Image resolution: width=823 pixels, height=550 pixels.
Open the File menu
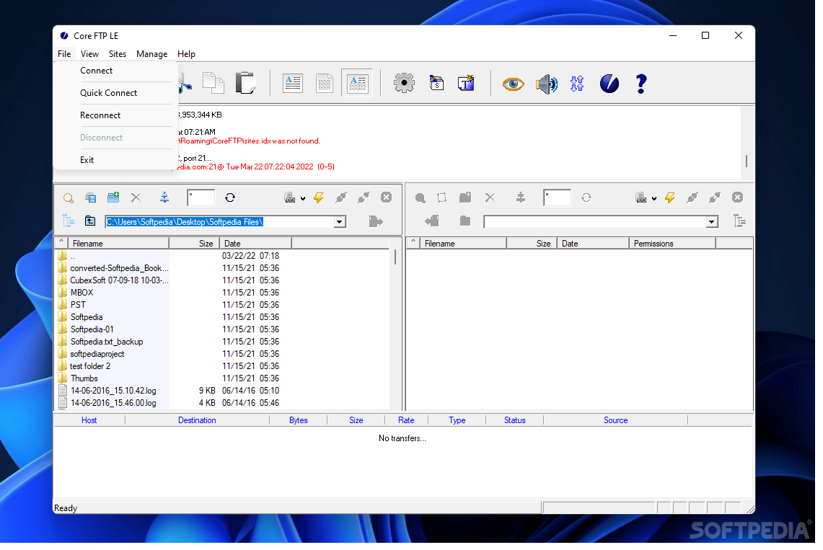[64, 54]
